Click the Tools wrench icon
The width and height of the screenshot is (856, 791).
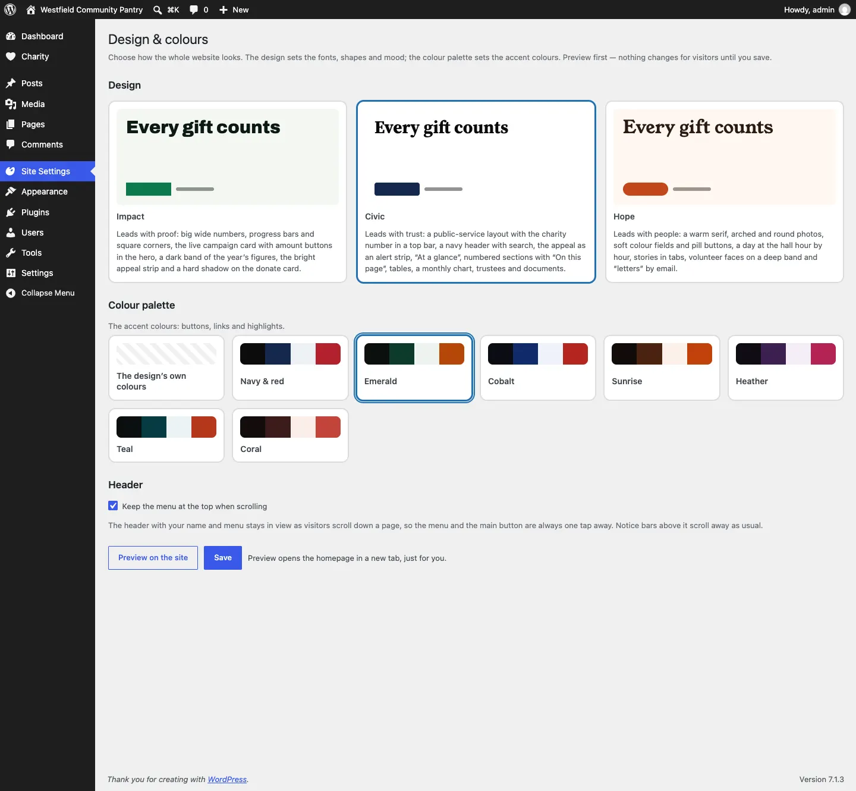tap(11, 253)
